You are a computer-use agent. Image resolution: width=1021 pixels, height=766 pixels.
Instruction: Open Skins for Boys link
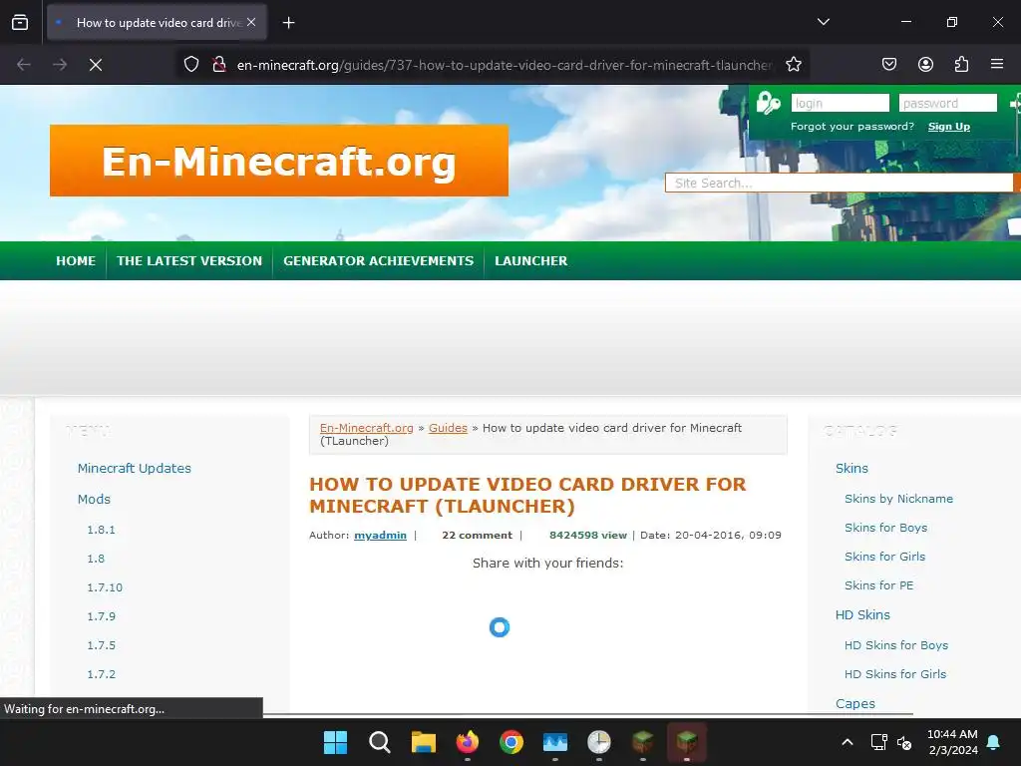885,528
